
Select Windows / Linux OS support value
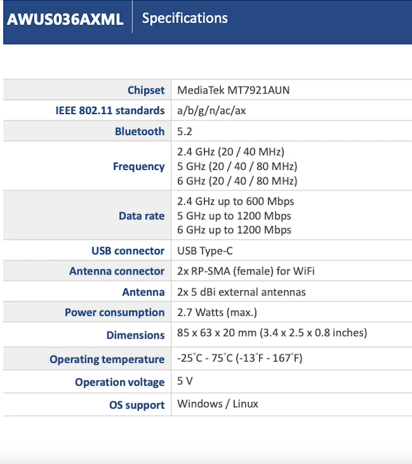tap(218, 404)
